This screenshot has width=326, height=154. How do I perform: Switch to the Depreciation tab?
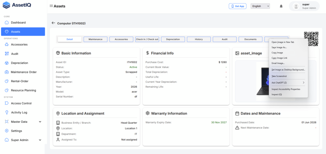point(173,39)
